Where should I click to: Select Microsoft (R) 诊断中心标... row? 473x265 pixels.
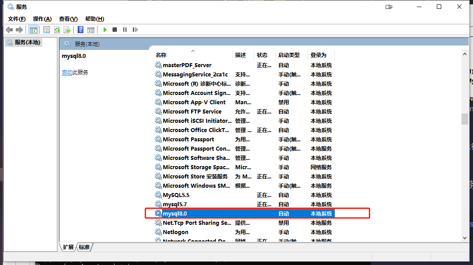point(244,83)
